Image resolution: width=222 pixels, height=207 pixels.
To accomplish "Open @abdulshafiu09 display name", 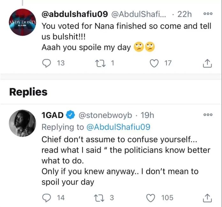I will point(75,14).
